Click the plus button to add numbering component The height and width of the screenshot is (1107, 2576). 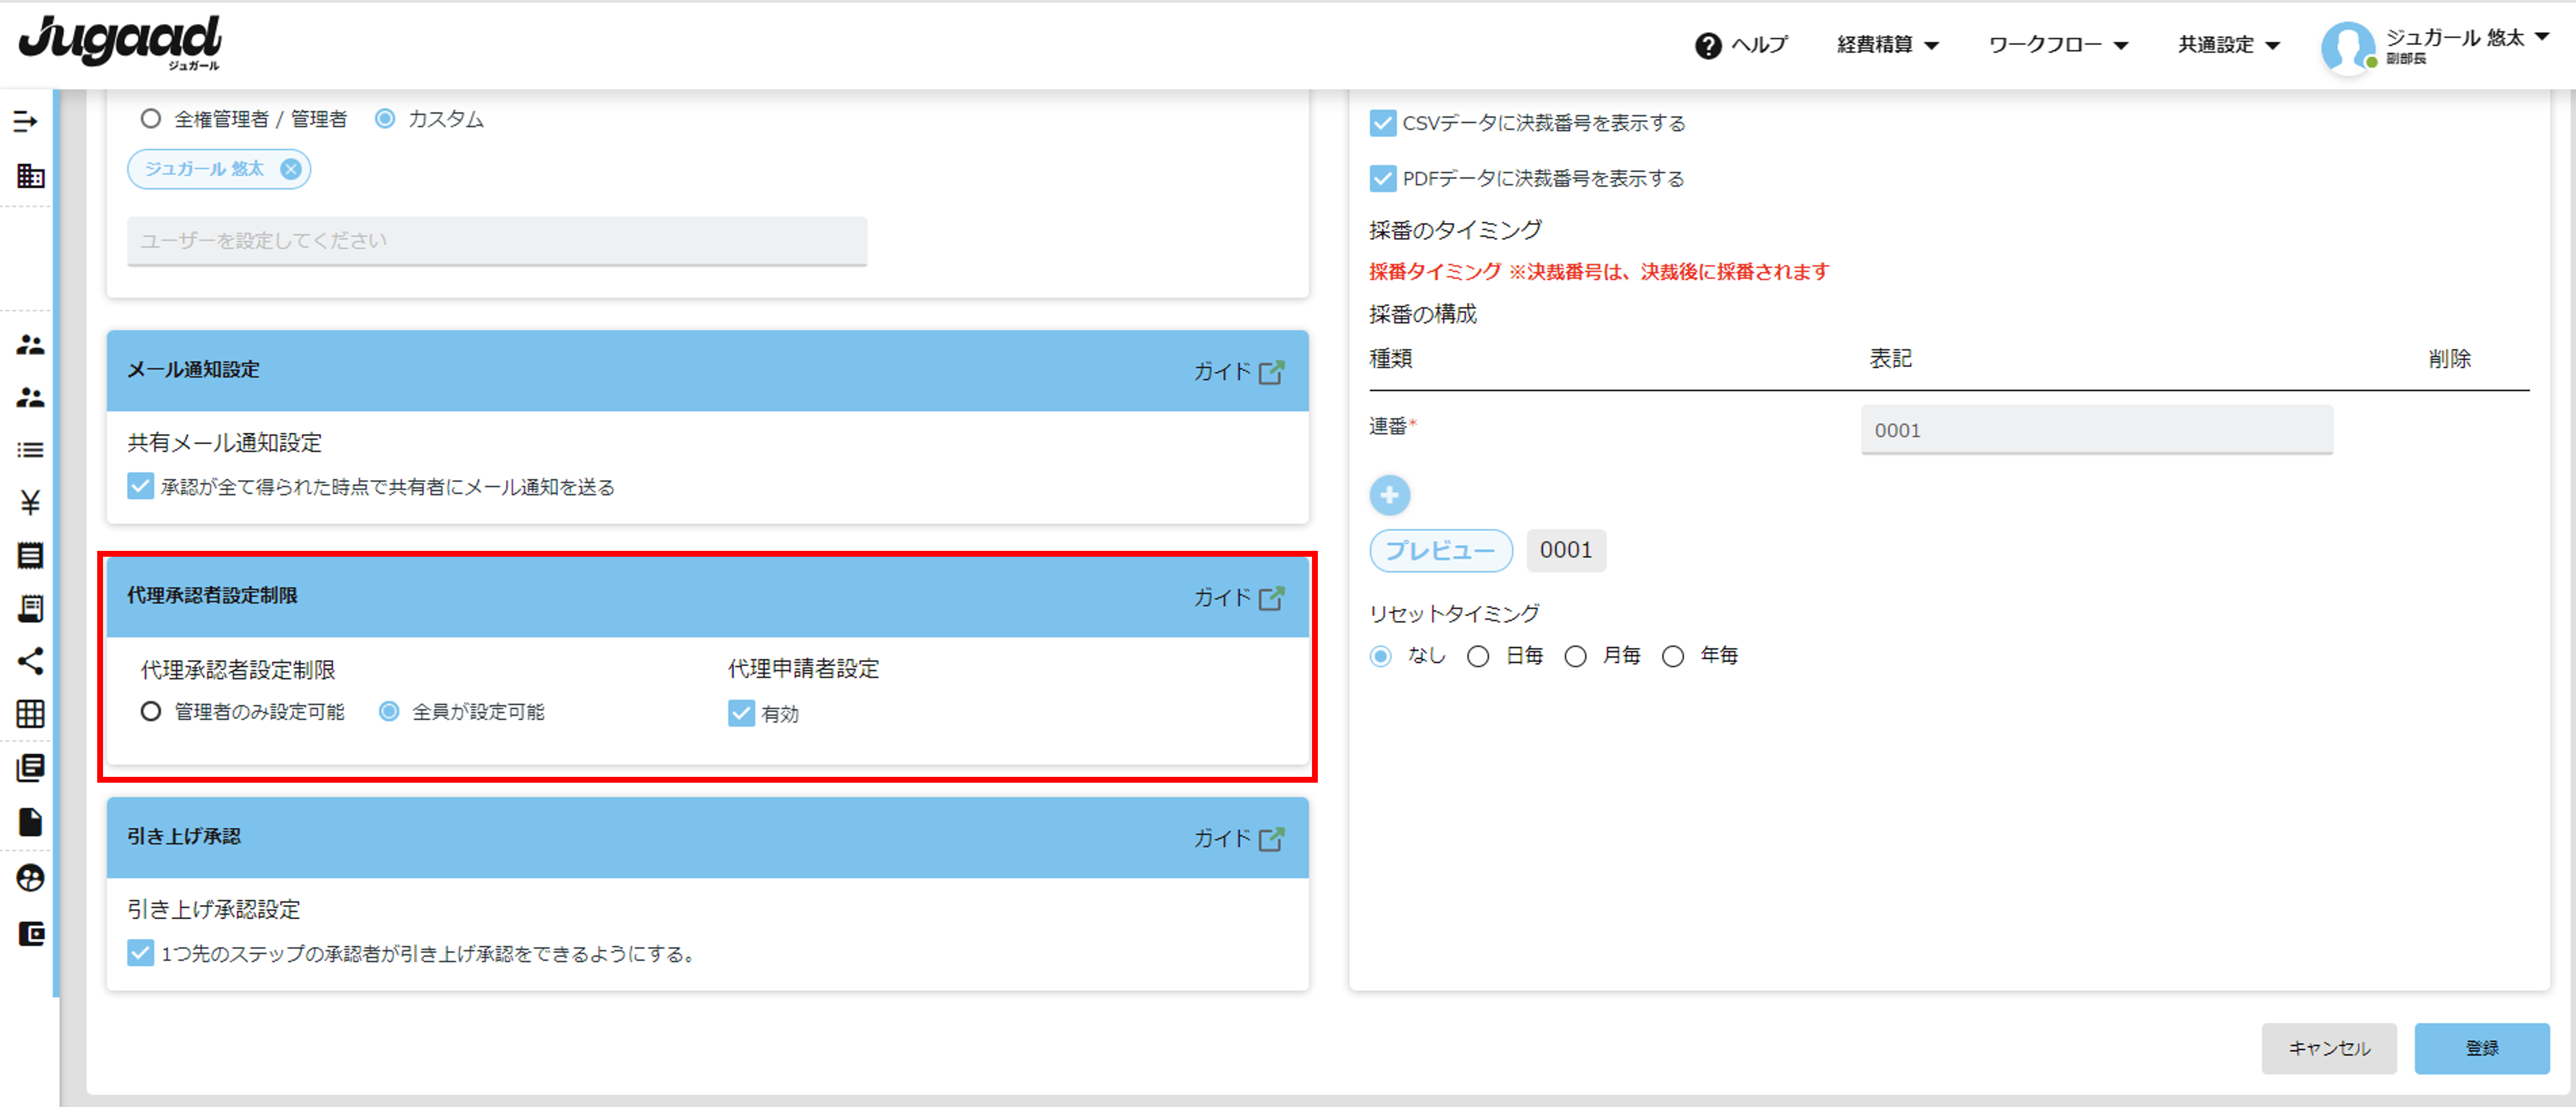tap(1389, 495)
